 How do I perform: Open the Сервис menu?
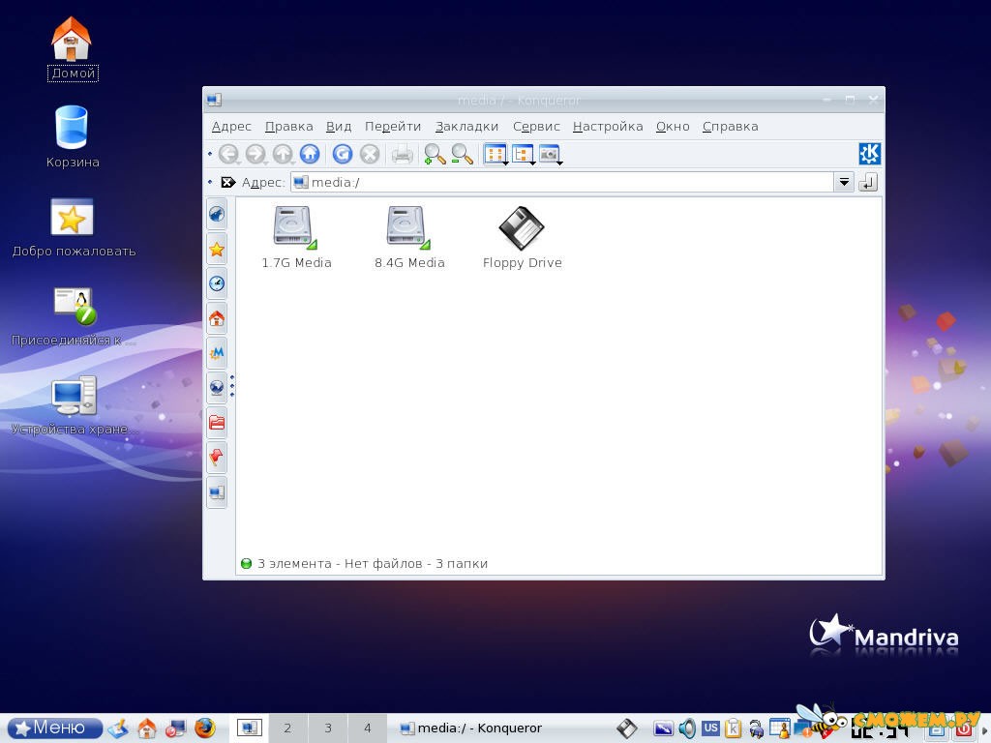(536, 127)
